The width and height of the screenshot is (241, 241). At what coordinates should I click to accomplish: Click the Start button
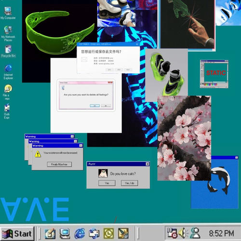(x=17, y=234)
